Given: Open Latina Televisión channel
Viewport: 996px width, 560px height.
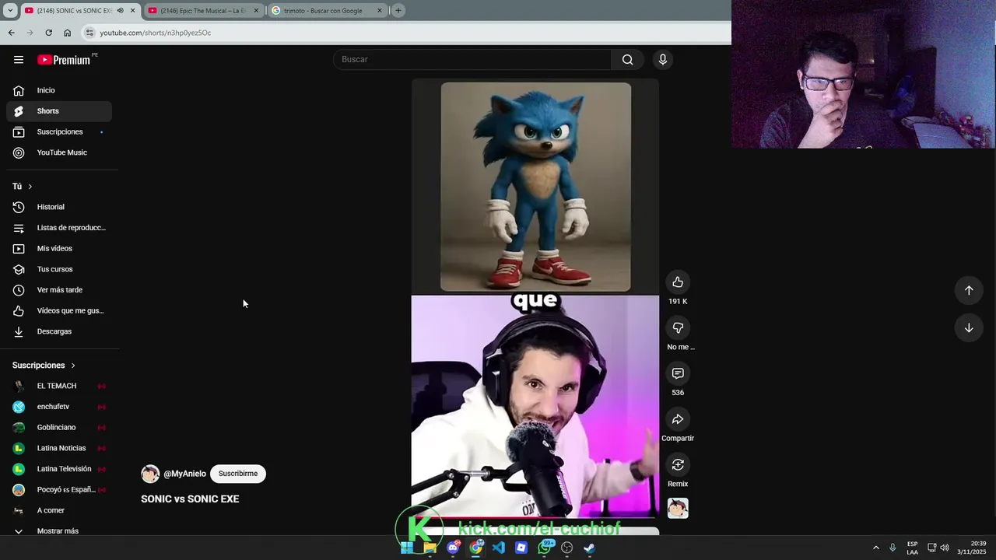Looking at the screenshot, I should pos(59,469).
